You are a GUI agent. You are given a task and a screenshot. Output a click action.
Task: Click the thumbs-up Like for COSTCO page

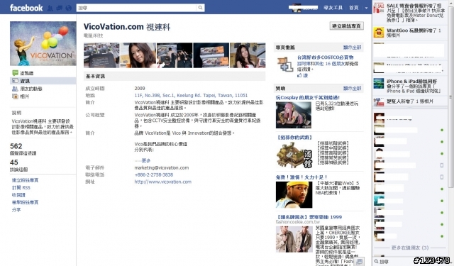(x=302, y=76)
